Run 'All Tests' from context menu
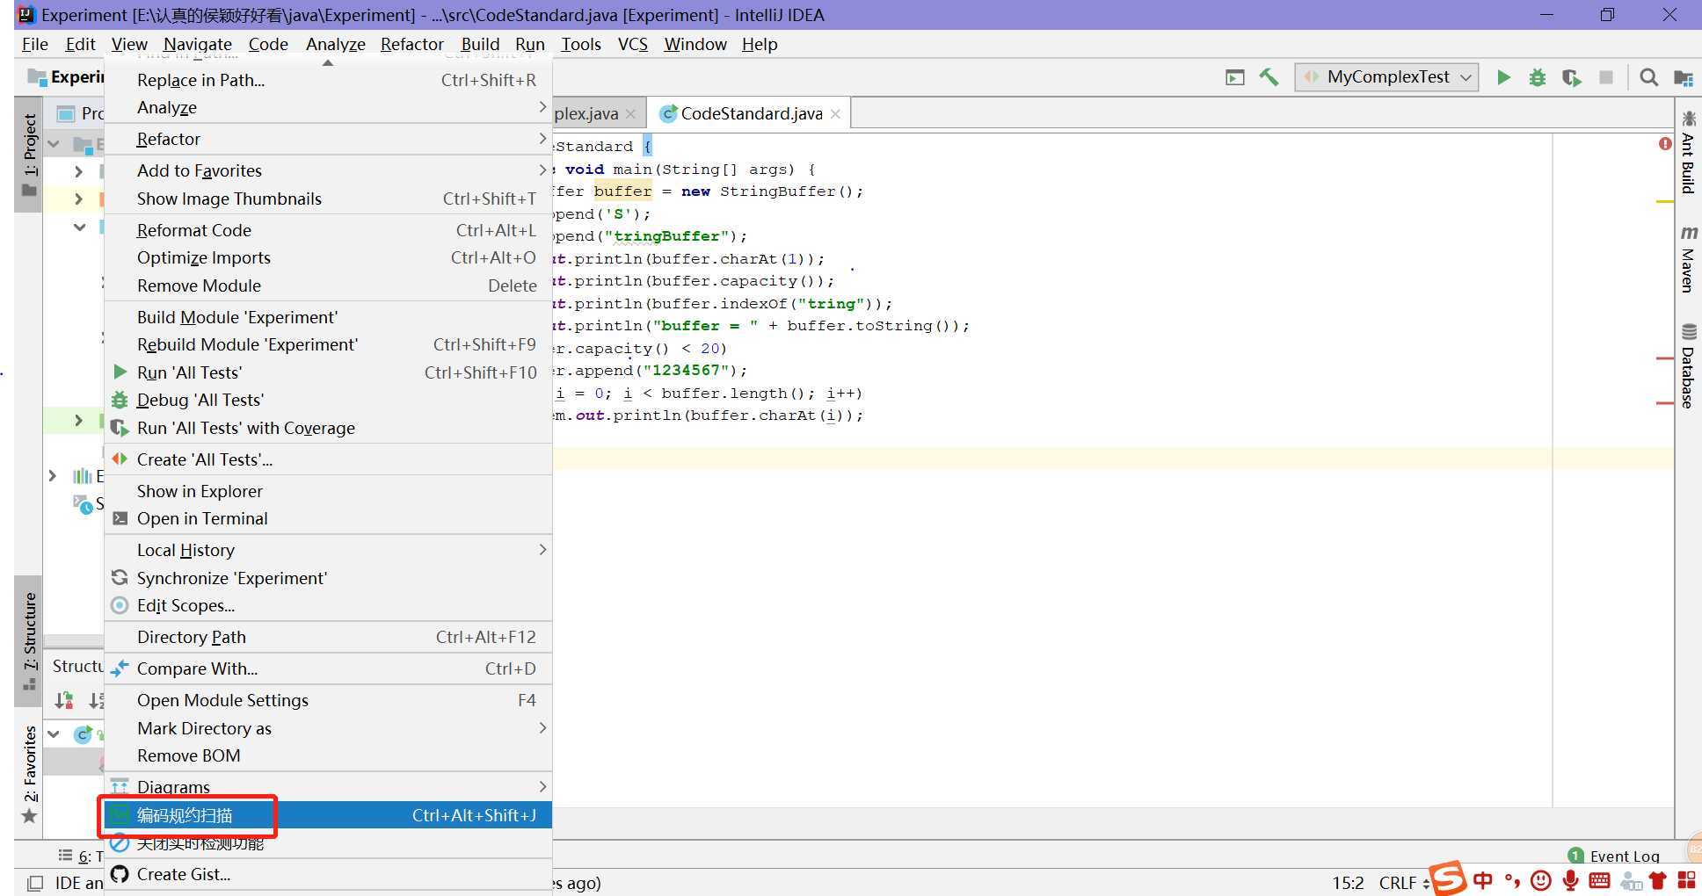Screen dimensions: 1702x896 click(328, 372)
